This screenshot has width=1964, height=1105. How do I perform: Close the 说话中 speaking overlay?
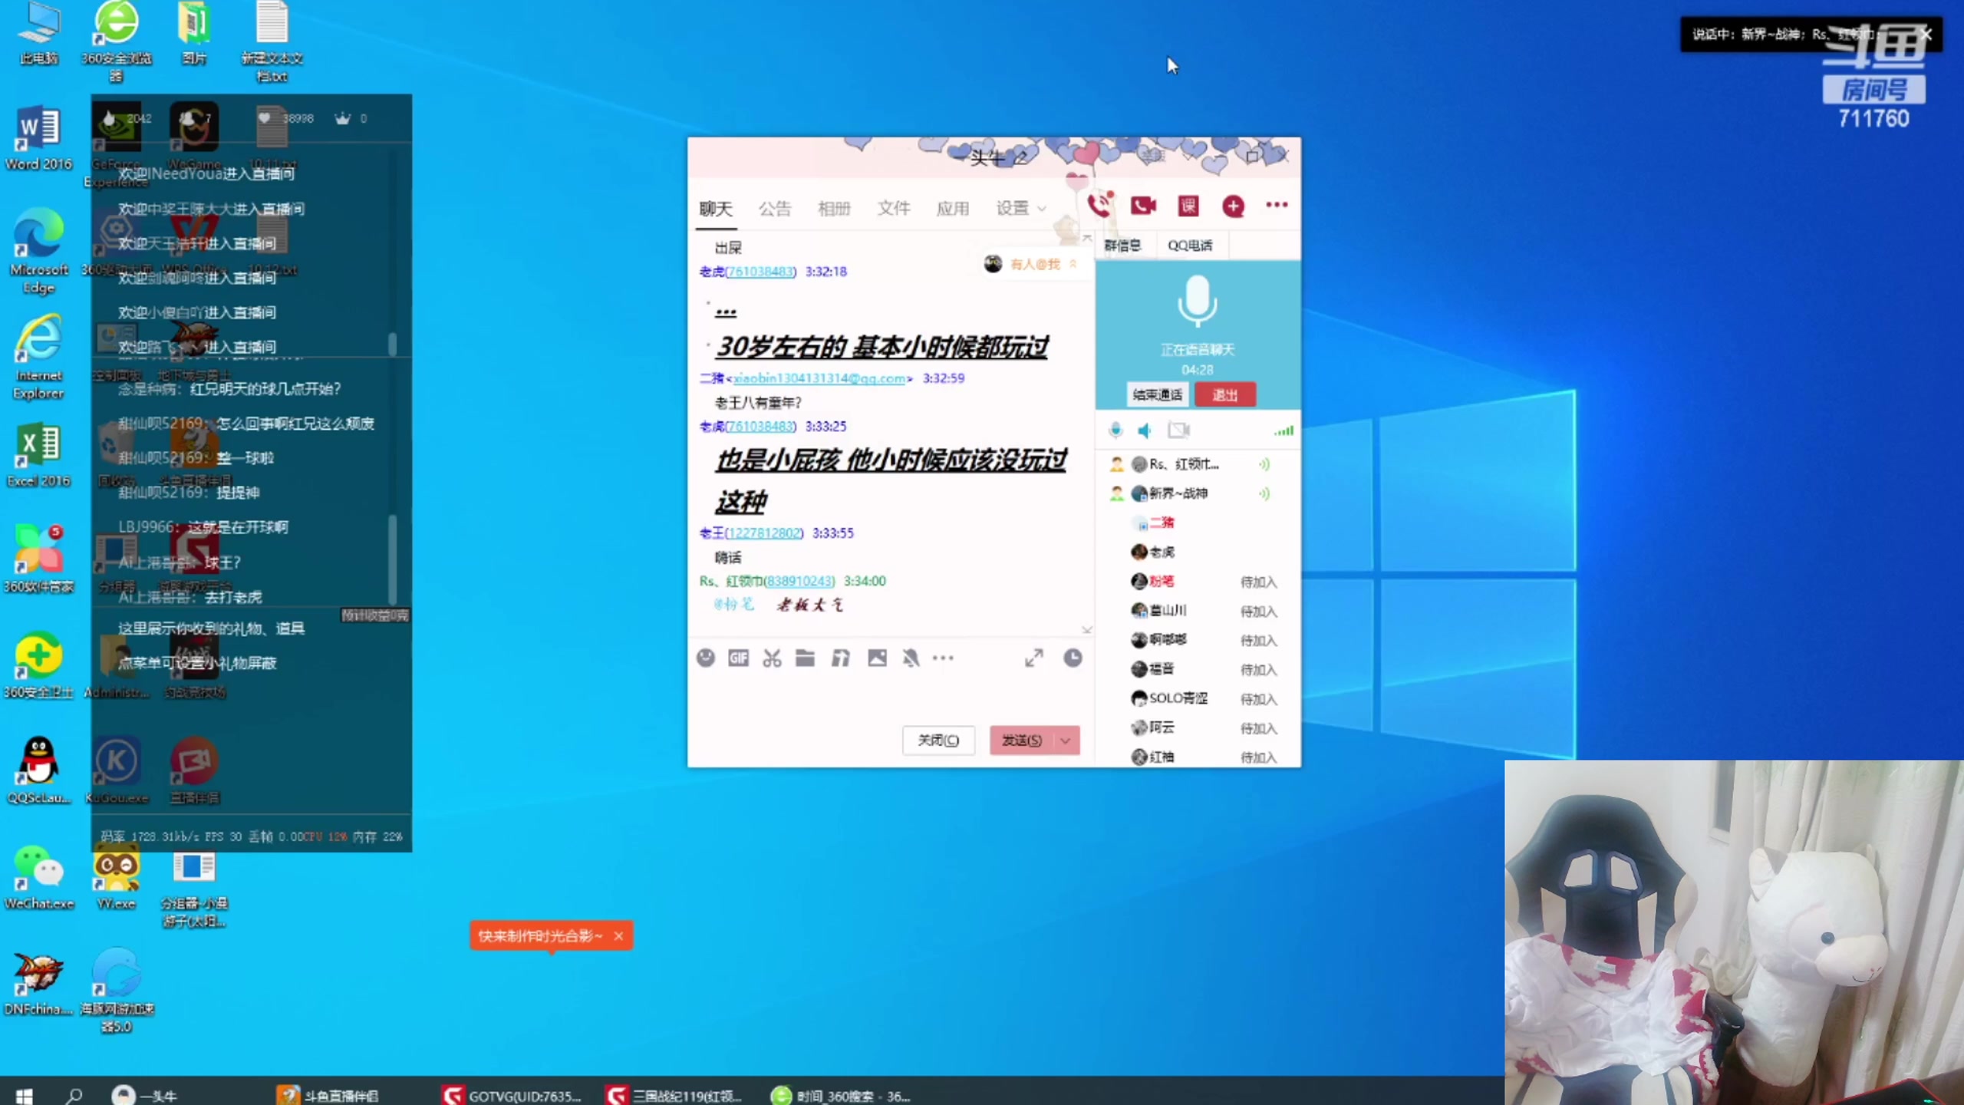1926,34
